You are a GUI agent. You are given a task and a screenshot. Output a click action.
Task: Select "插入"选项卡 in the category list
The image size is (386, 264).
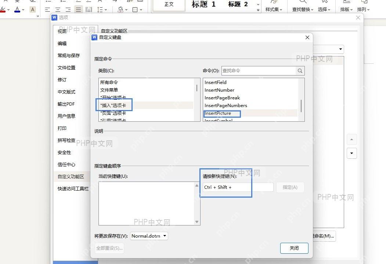point(146,106)
